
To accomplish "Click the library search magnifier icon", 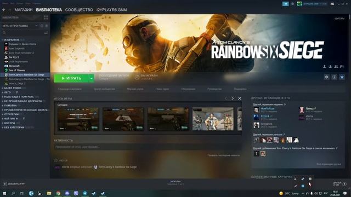I will click(x=4, y=33).
